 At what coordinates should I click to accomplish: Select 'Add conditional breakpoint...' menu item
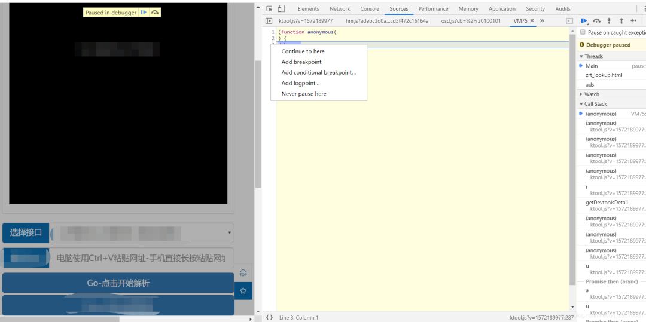[318, 72]
